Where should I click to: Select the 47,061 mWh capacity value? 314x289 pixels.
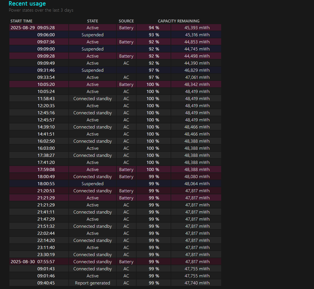click(197, 77)
